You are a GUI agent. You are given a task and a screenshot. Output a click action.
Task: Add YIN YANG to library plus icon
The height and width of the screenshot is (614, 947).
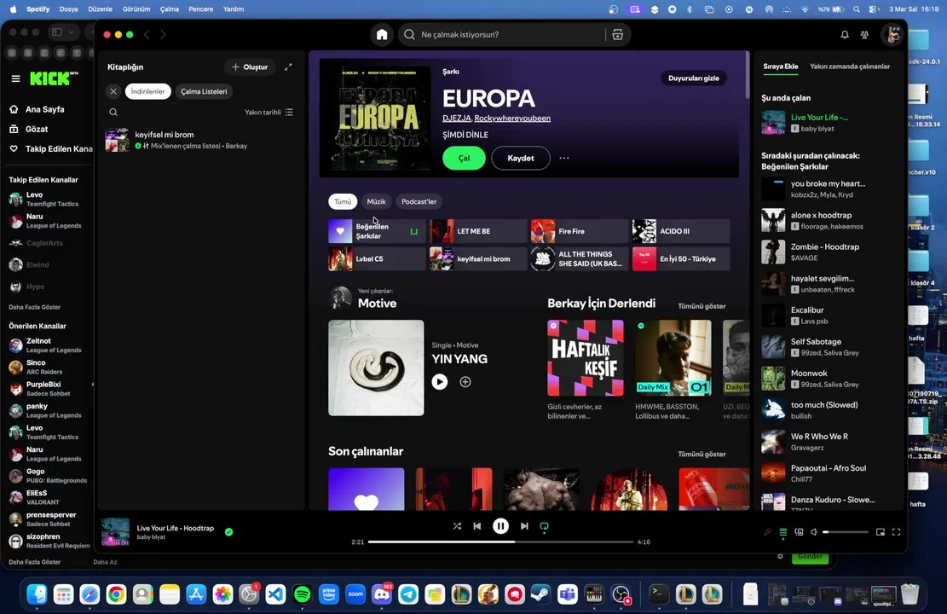coord(465,382)
